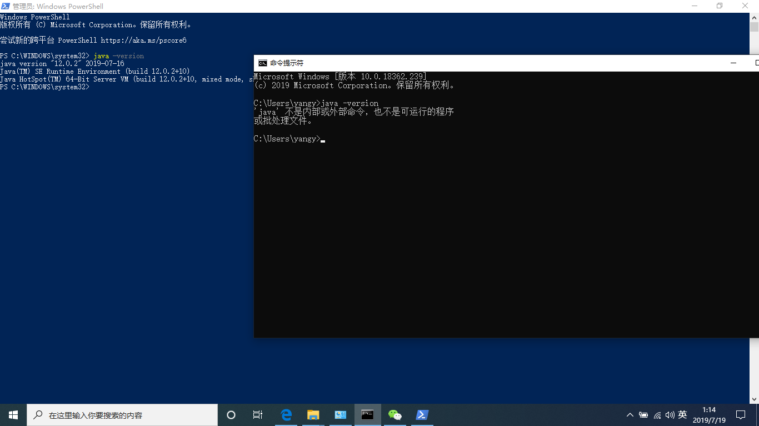759x426 pixels.
Task: Click the PowerShell title bar icon
Action: 6,6
